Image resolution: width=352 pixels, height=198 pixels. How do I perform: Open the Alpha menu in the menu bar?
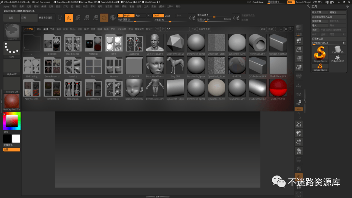(6, 7)
